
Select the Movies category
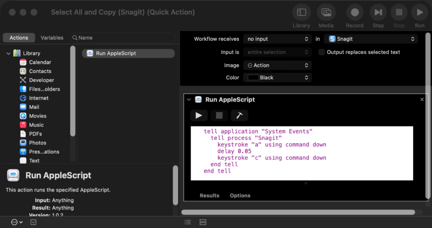(38, 116)
